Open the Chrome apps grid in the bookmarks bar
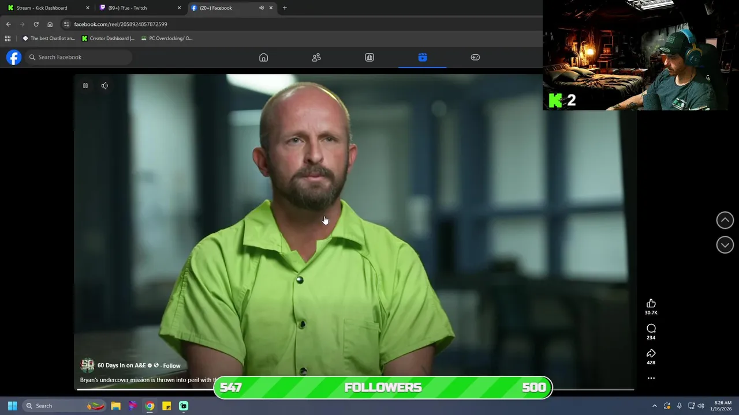The width and height of the screenshot is (739, 415). tap(8, 39)
